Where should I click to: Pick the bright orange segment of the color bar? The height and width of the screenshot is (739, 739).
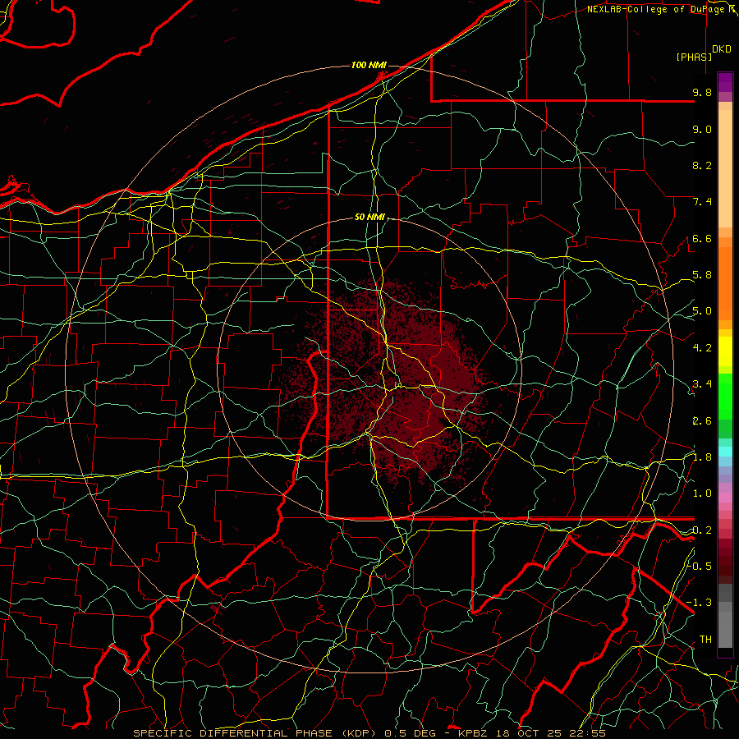point(725,284)
